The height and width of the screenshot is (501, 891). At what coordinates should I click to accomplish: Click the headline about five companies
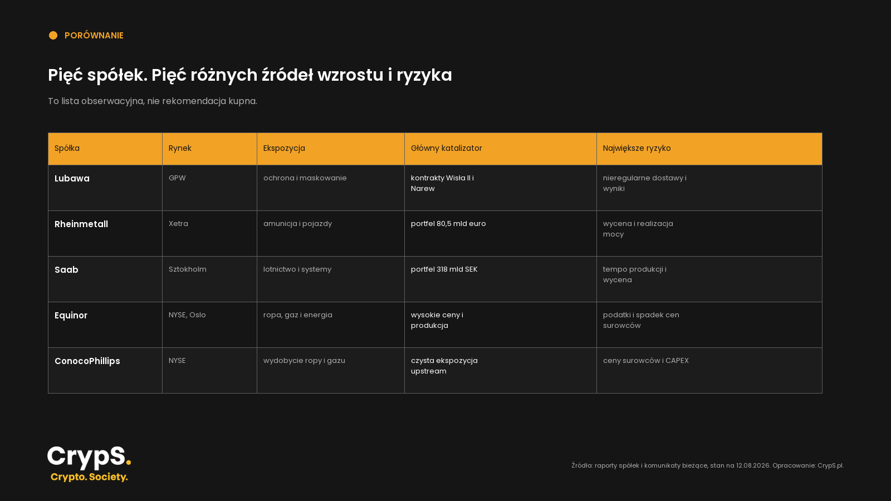tap(250, 75)
